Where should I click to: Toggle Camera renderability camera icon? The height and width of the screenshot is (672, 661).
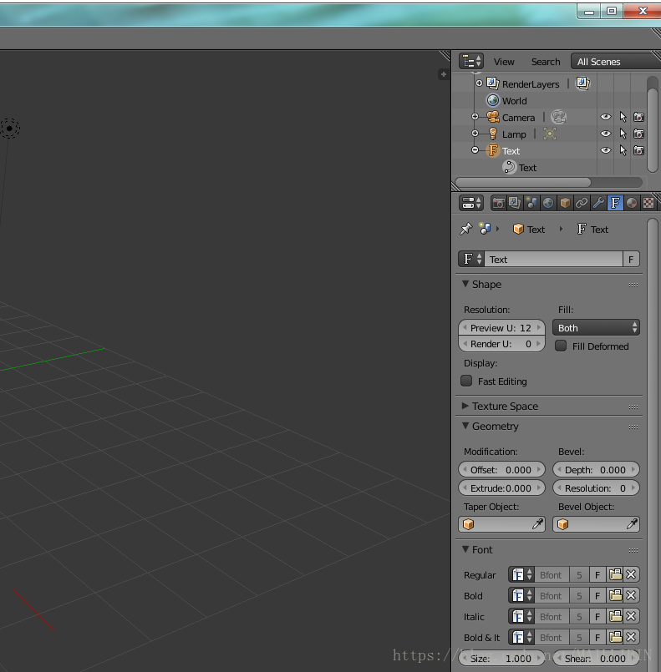point(638,117)
